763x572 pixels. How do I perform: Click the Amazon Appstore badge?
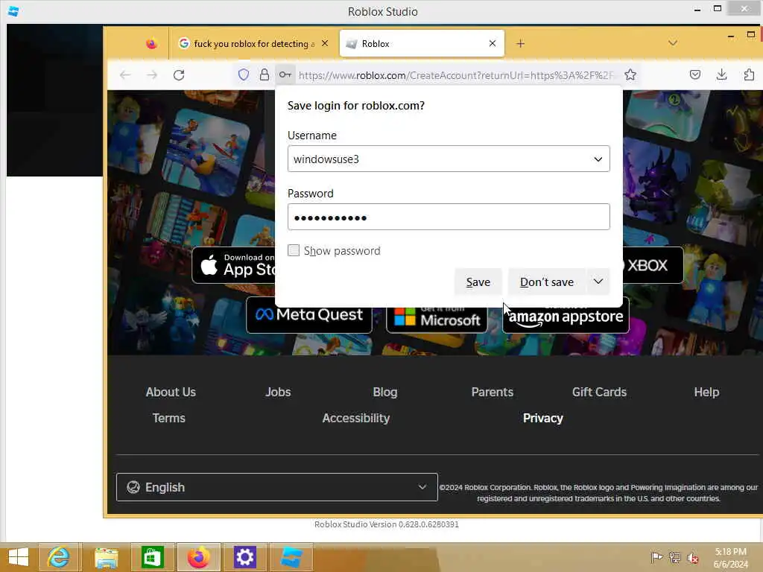(566, 319)
